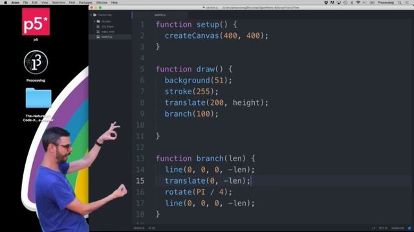Click on "translate(0, -len);" on line 15
This screenshot has width=414, height=232.
(x=208, y=181)
